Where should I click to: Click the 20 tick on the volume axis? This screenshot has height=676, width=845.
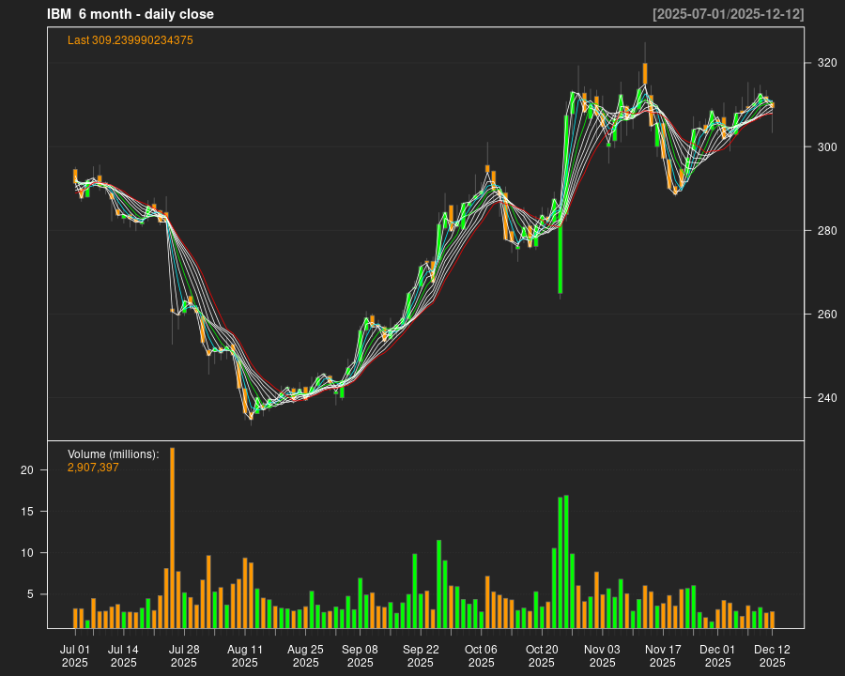click(x=27, y=470)
